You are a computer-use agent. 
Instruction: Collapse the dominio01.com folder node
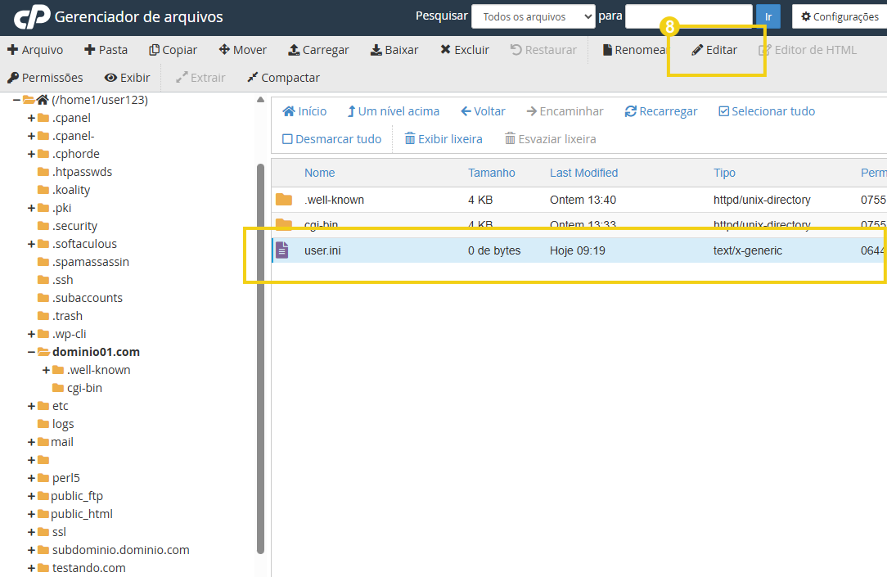pyautogui.click(x=31, y=352)
